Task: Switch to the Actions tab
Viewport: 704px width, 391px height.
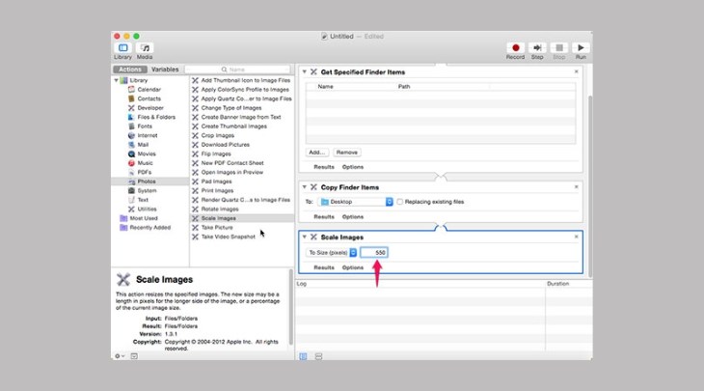Action: tap(130, 70)
